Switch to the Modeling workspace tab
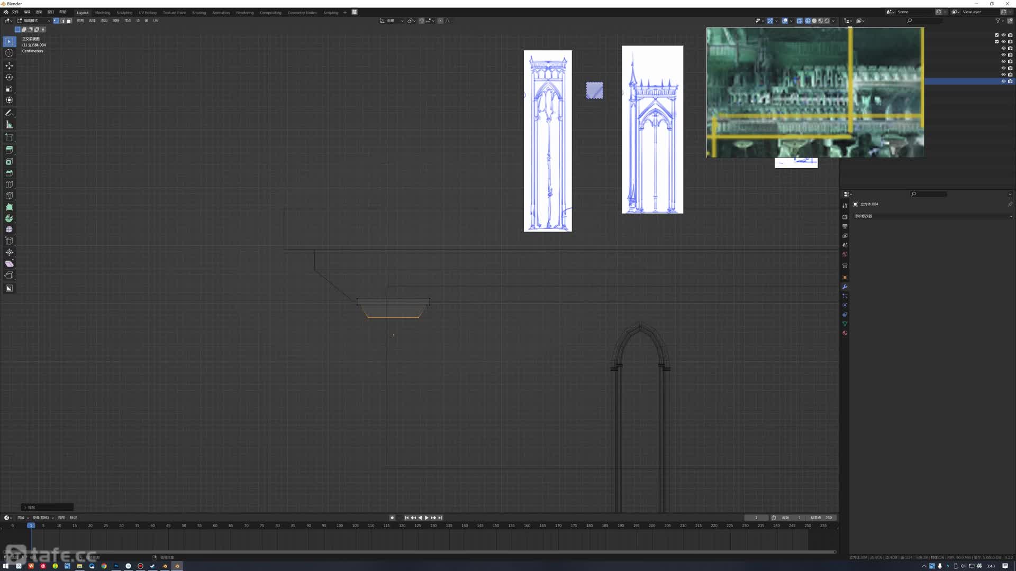This screenshot has width=1016, height=571. (103, 12)
